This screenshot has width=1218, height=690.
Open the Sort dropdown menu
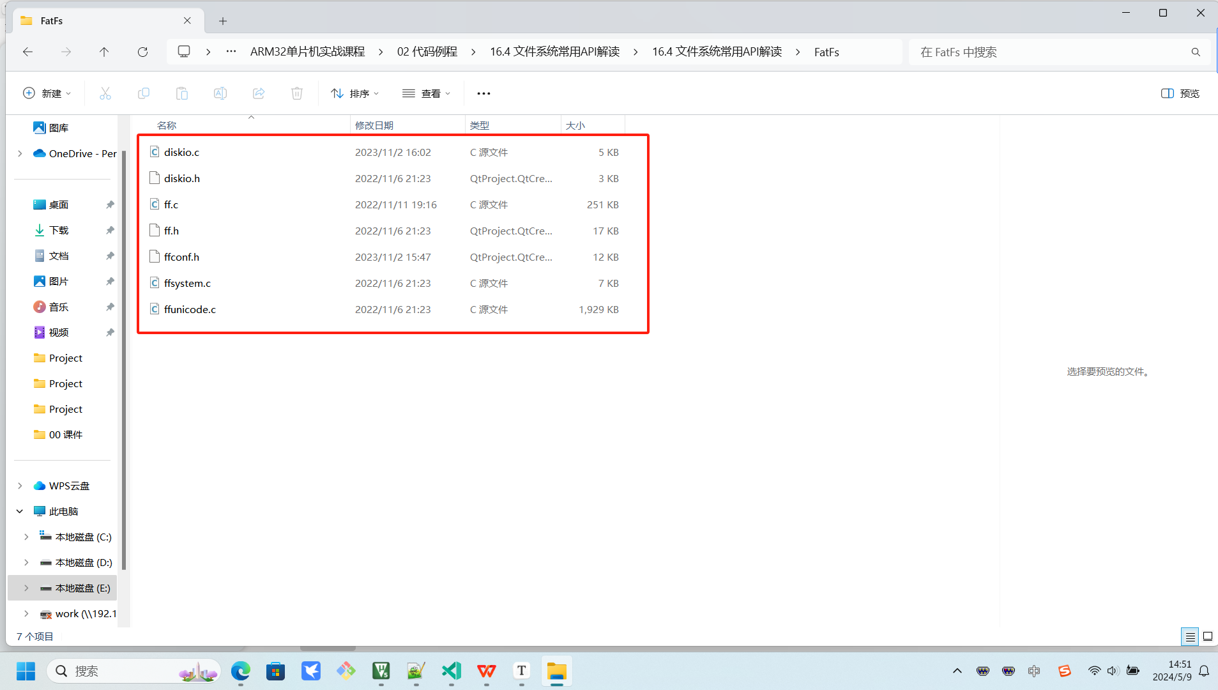point(355,93)
